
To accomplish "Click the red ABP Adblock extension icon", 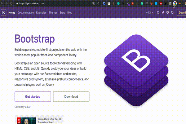I will click(161, 3).
